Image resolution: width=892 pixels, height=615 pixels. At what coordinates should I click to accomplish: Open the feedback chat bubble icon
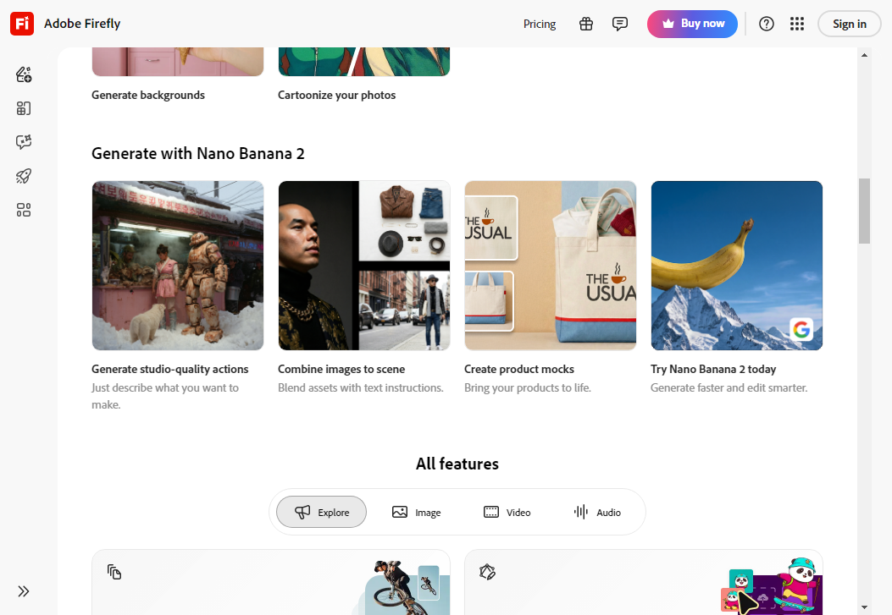[619, 24]
